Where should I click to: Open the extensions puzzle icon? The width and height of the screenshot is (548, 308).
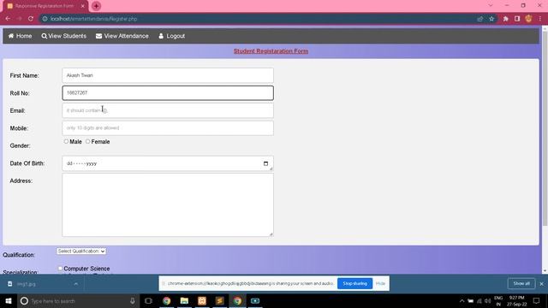tap(506, 19)
